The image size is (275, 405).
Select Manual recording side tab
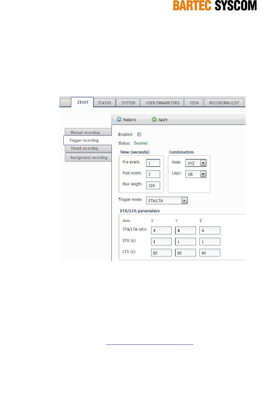[x=88, y=132]
